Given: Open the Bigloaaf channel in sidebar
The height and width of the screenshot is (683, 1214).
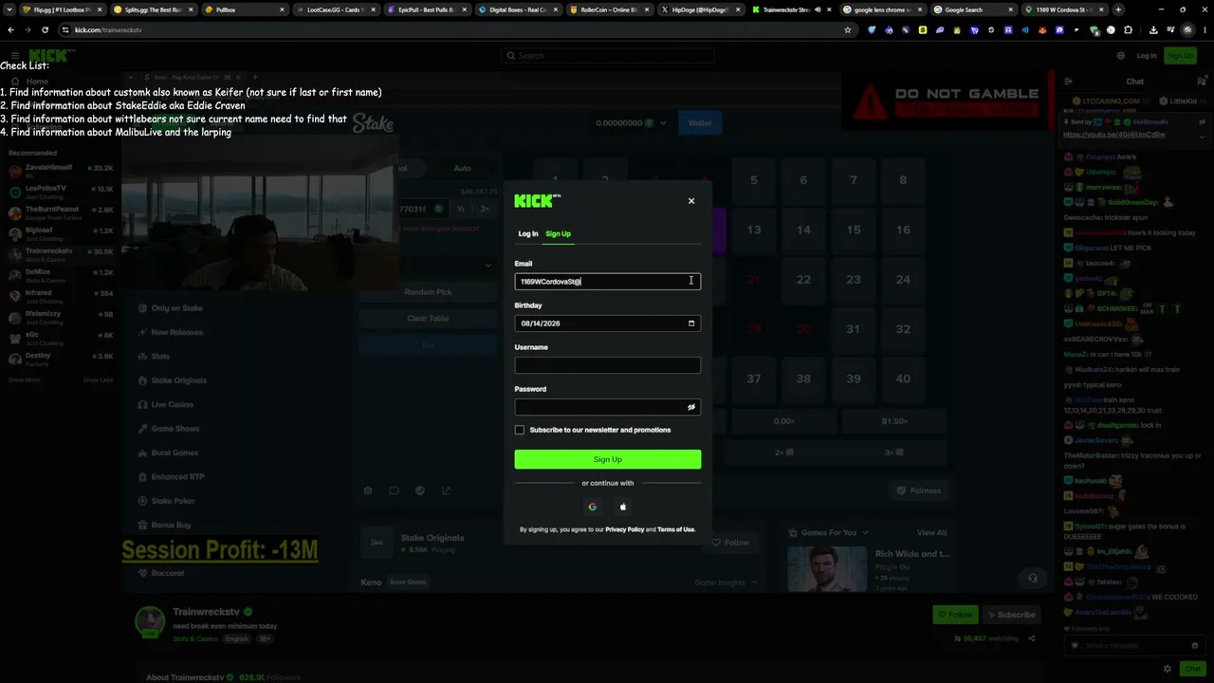Looking at the screenshot, I should point(62,234).
